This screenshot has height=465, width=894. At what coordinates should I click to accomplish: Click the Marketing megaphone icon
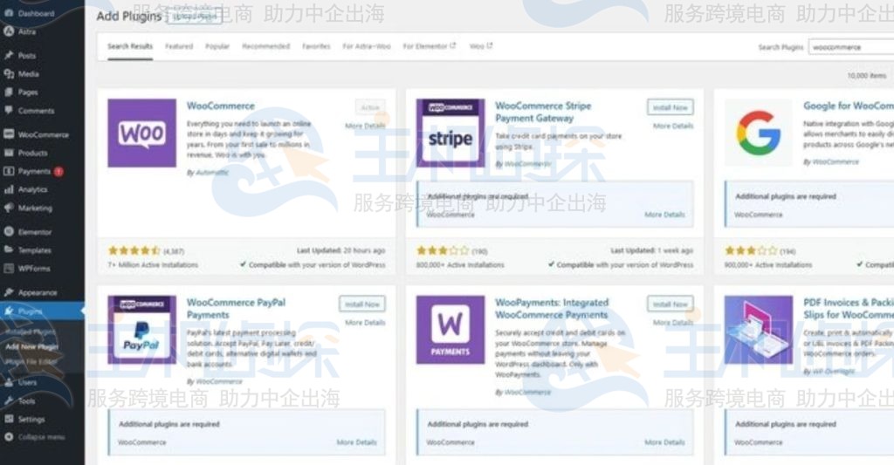coord(9,208)
